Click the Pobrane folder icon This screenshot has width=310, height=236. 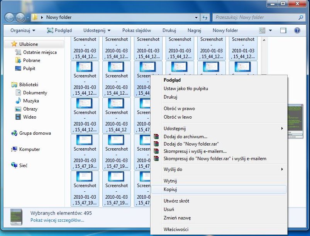[x=18, y=60]
